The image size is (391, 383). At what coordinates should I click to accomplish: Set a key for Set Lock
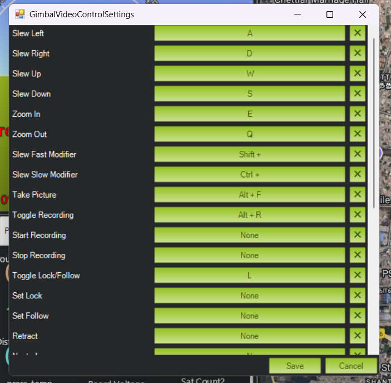250,296
